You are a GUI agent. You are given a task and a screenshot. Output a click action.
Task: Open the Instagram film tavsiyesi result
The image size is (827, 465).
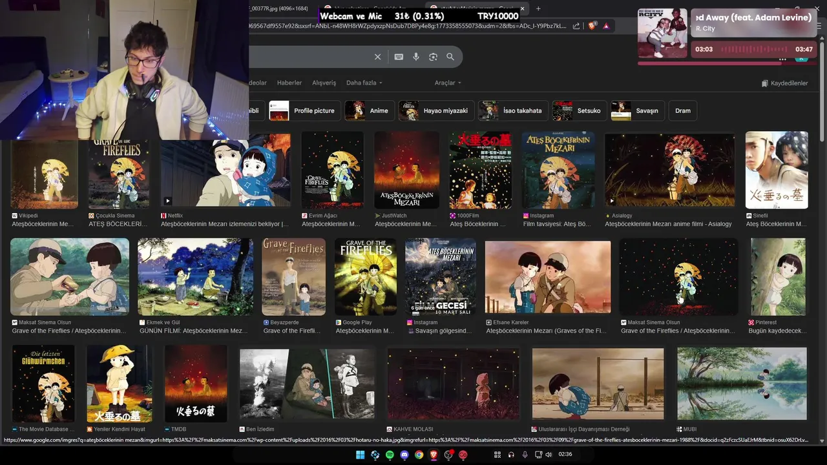pos(558,170)
